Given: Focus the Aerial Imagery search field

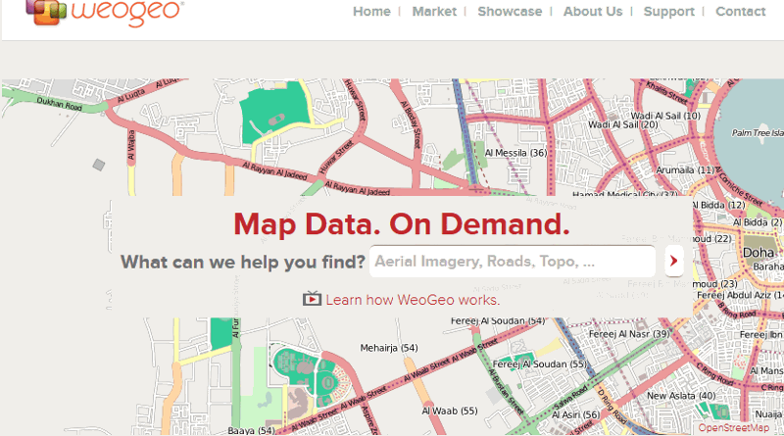Looking at the screenshot, I should (x=513, y=261).
